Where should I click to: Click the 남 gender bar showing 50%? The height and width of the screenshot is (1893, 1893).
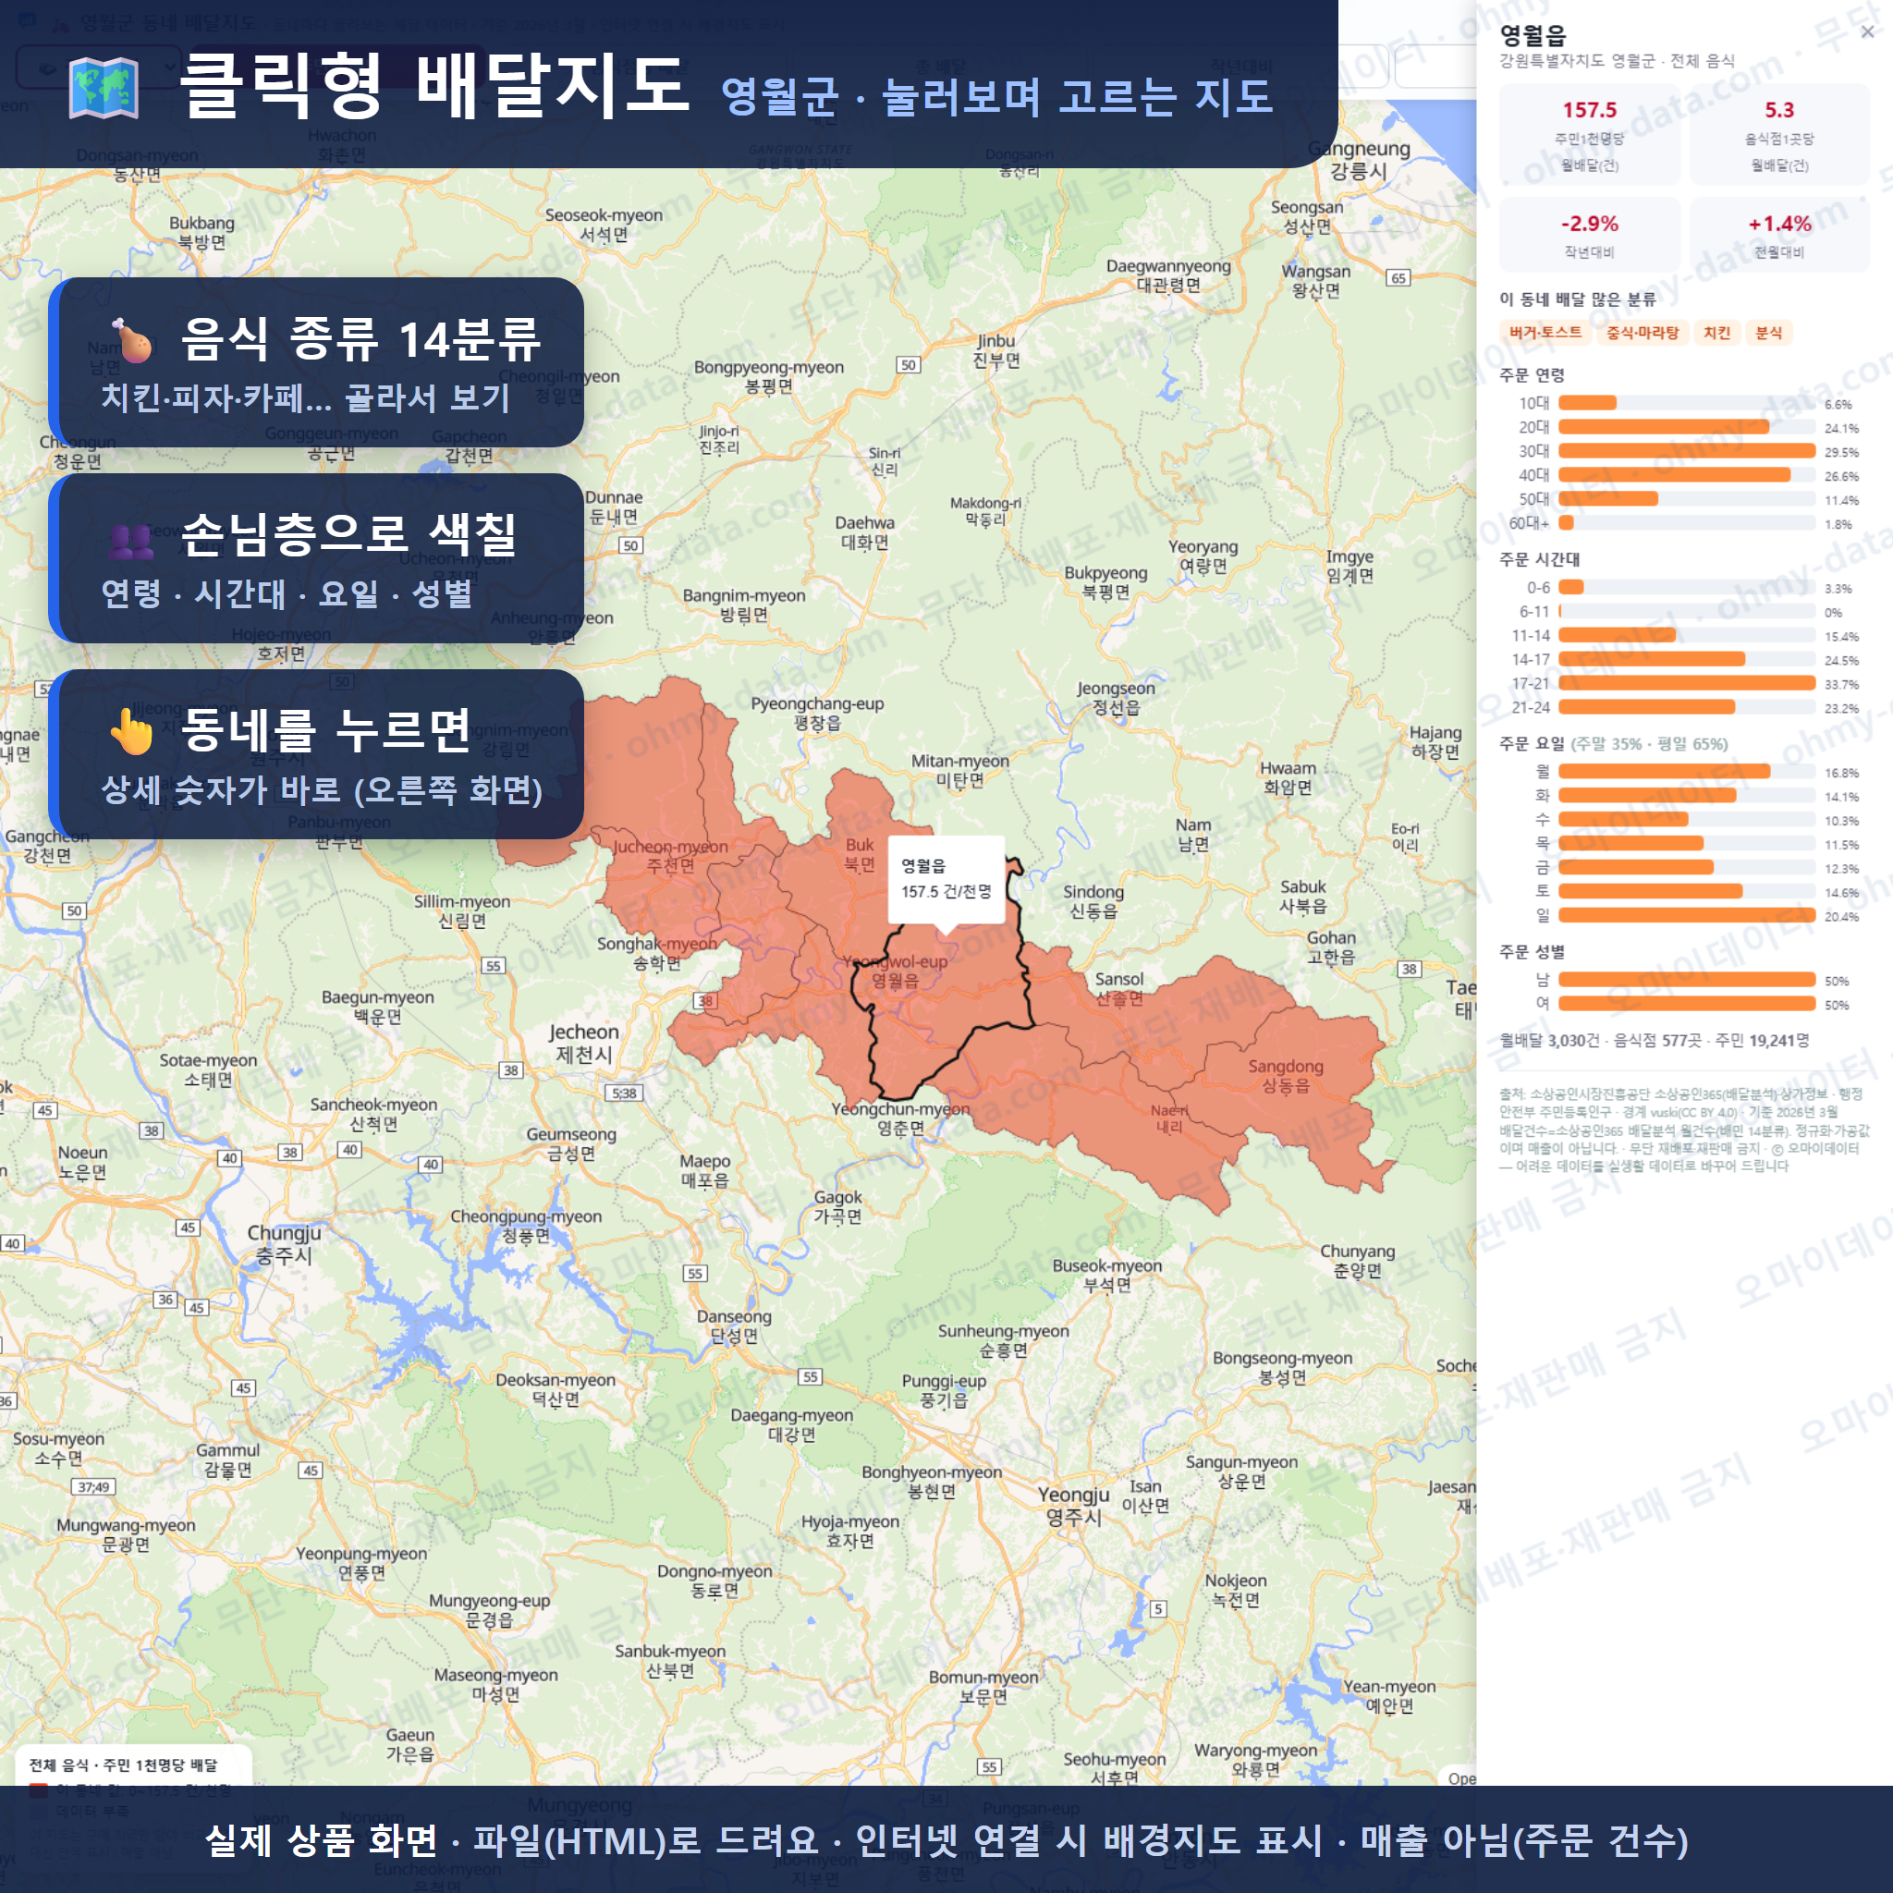click(1686, 979)
